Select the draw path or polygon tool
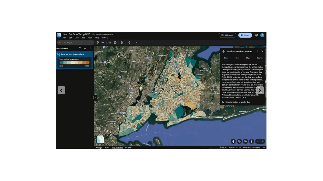 pyautogui.click(x=103, y=42)
